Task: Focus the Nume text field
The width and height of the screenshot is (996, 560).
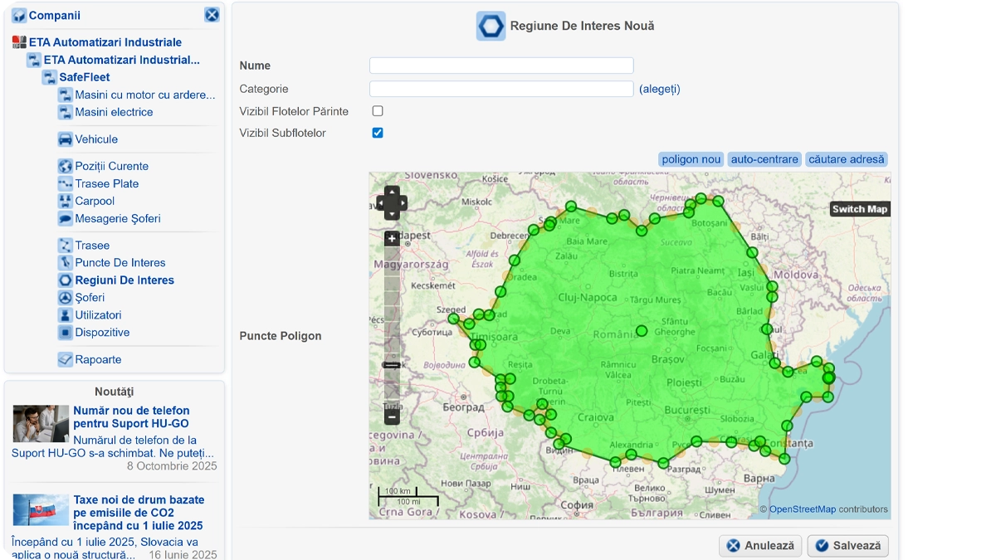Action: 500,66
